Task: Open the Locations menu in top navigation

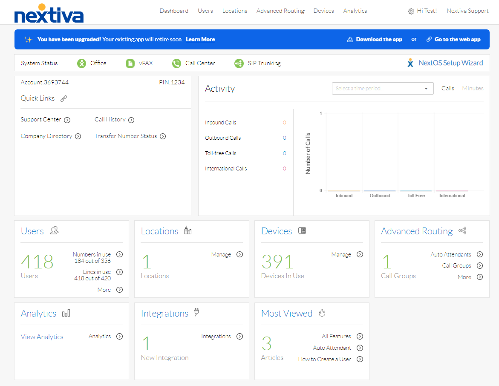Action: click(x=234, y=11)
